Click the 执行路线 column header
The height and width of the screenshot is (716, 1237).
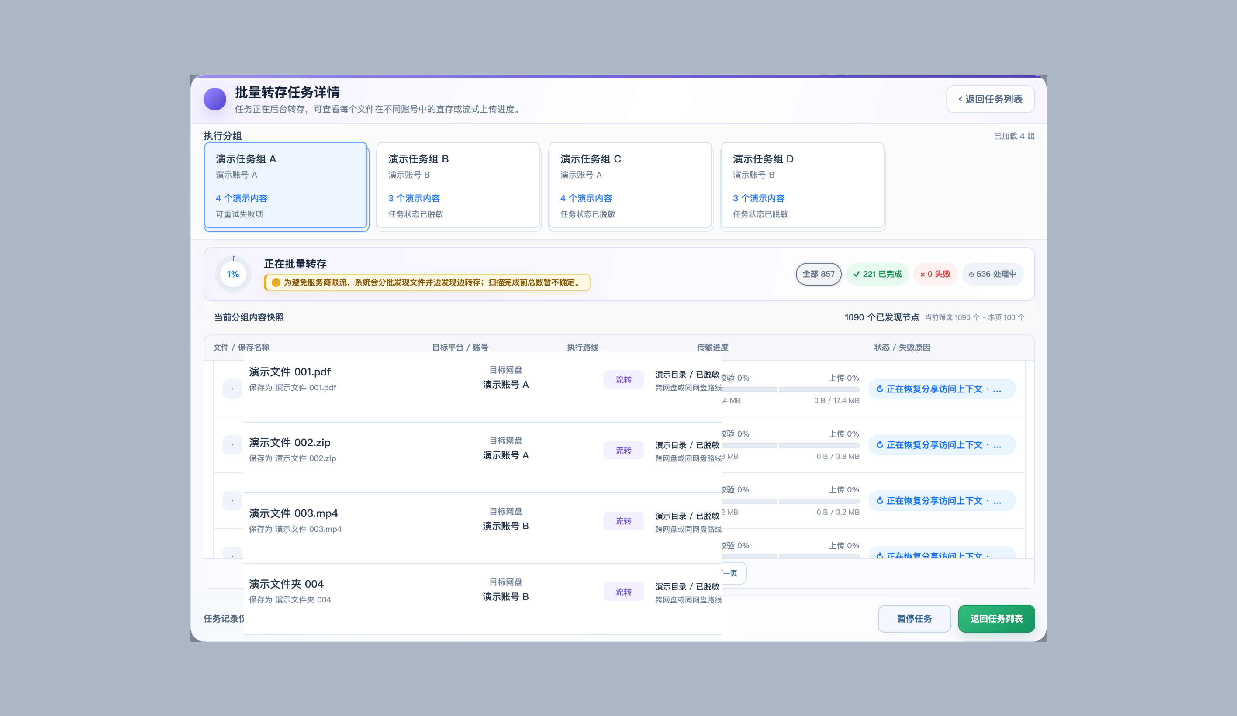[x=583, y=348]
